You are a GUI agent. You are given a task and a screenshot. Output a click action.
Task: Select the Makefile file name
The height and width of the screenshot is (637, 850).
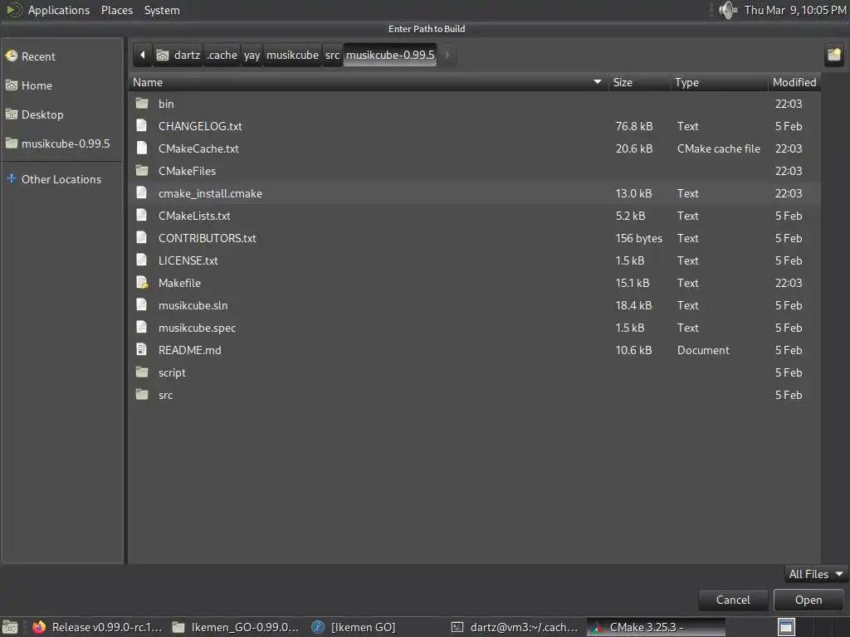179,283
